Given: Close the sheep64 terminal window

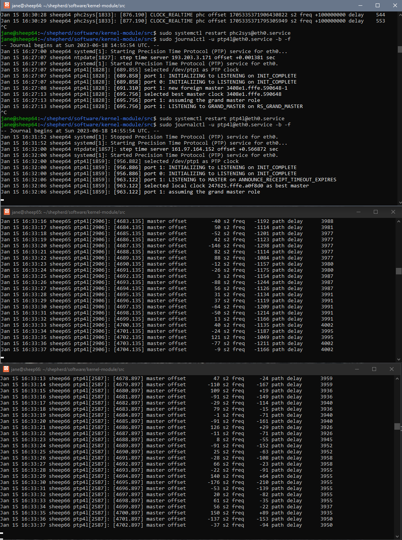Looking at the screenshot, I should (395, 5).
